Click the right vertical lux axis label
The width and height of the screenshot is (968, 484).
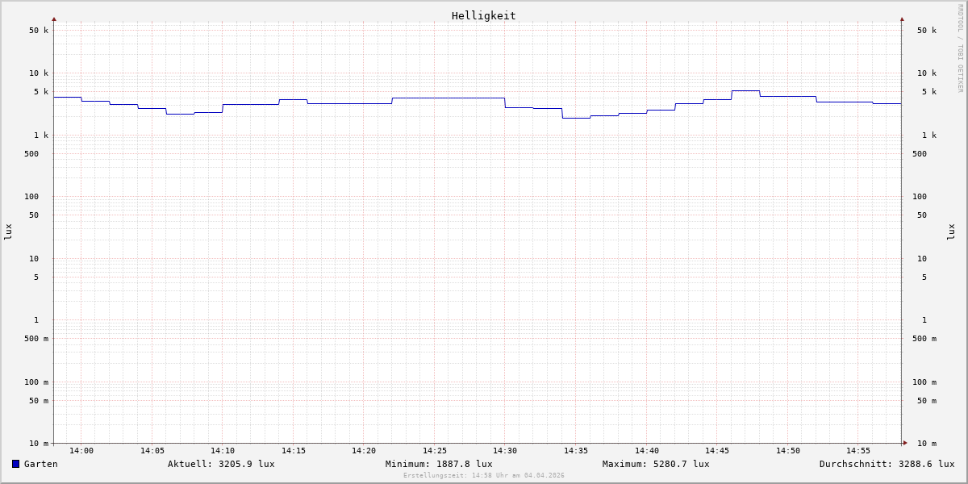pos(951,232)
